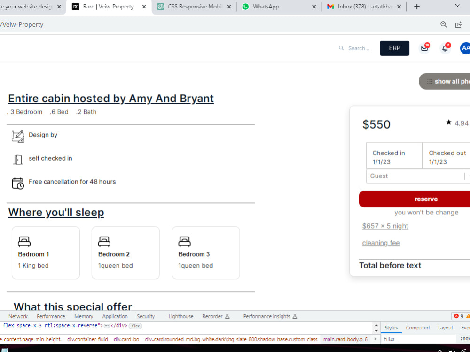Click the Checked in date field
The width and height of the screenshot is (470, 352).
pos(394,156)
